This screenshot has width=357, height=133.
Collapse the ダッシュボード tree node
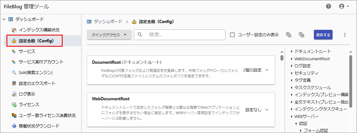[x=4, y=19]
